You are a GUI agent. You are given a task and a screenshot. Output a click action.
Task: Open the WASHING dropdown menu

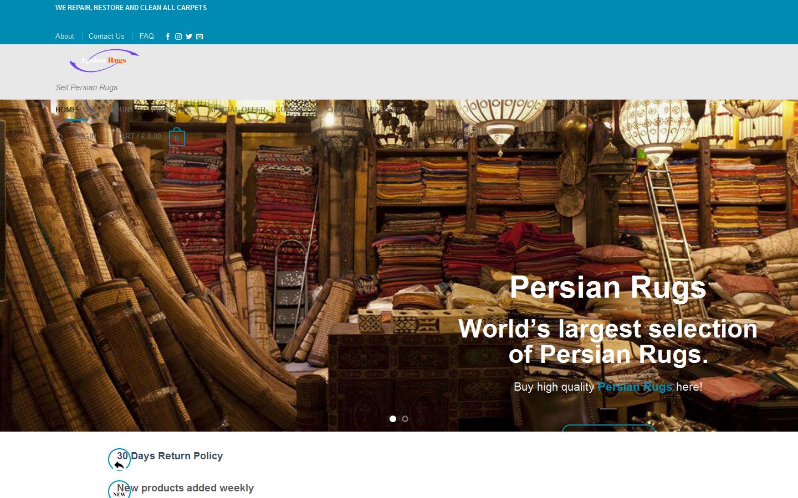[x=386, y=110]
